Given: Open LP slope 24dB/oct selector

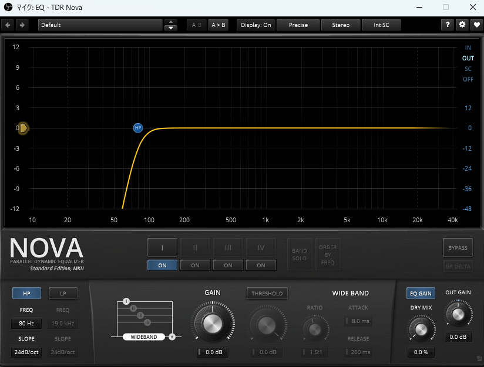Looking at the screenshot, I should click(63, 352).
